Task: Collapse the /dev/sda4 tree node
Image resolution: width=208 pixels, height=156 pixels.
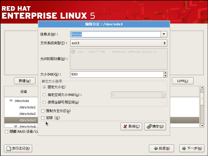Action: tap(16, 127)
